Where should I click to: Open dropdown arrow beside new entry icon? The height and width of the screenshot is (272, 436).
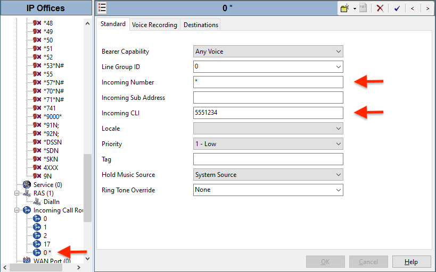click(x=355, y=8)
